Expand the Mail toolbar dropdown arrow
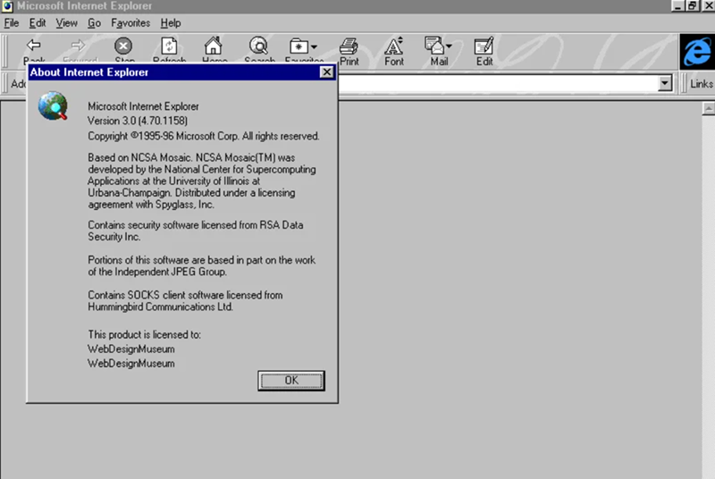The width and height of the screenshot is (715, 479). click(x=449, y=46)
